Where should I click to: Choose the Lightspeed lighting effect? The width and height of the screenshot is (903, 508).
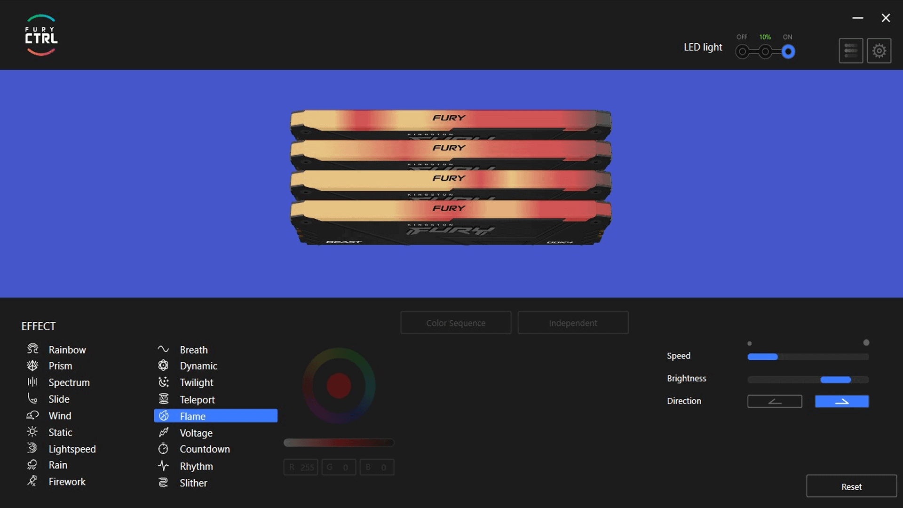click(x=72, y=449)
